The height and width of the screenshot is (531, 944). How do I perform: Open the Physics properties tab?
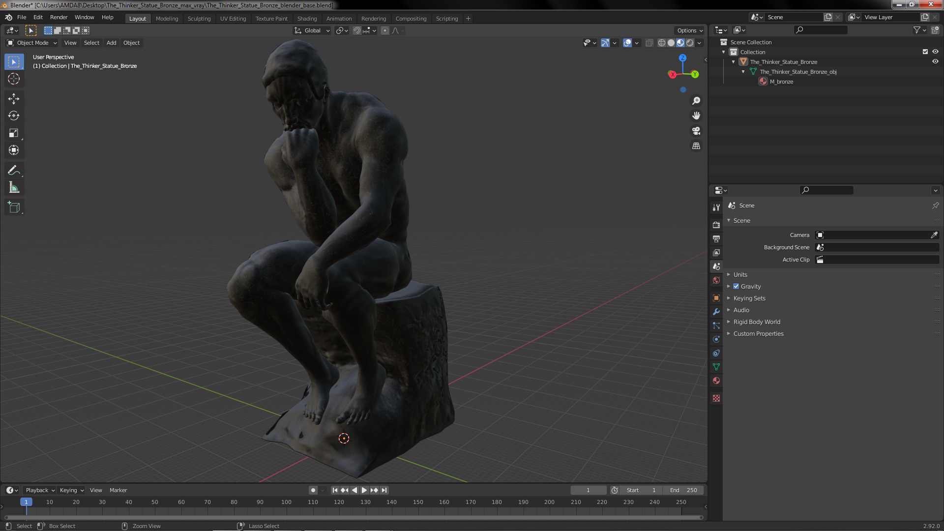[716, 339]
